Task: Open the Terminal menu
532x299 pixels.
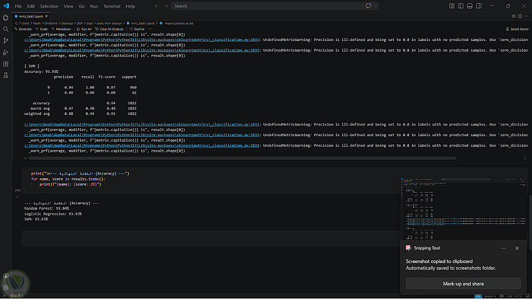Action: pyautogui.click(x=112, y=6)
